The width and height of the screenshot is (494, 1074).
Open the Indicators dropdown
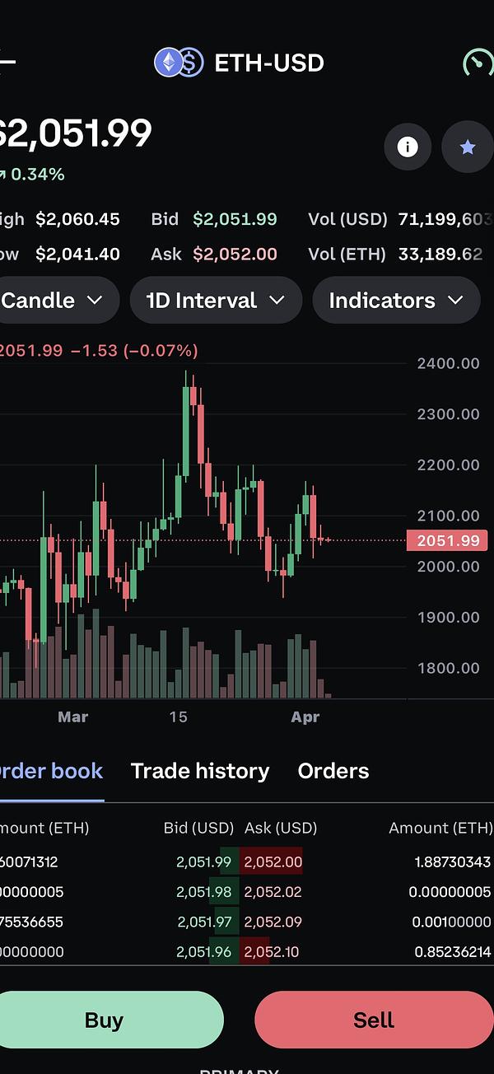pos(396,301)
